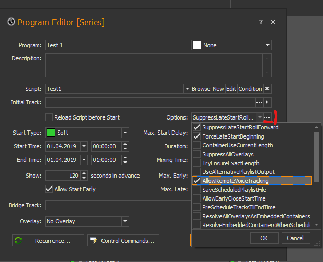Select SaveScheduledPlaylistFile in options list
This screenshot has width=323, height=262.
tap(234, 190)
